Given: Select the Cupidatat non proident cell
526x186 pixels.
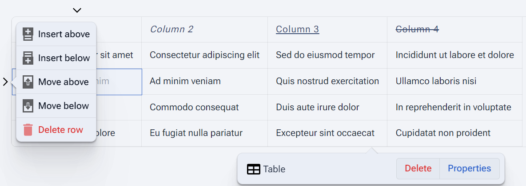Looking at the screenshot, I should tap(454, 133).
